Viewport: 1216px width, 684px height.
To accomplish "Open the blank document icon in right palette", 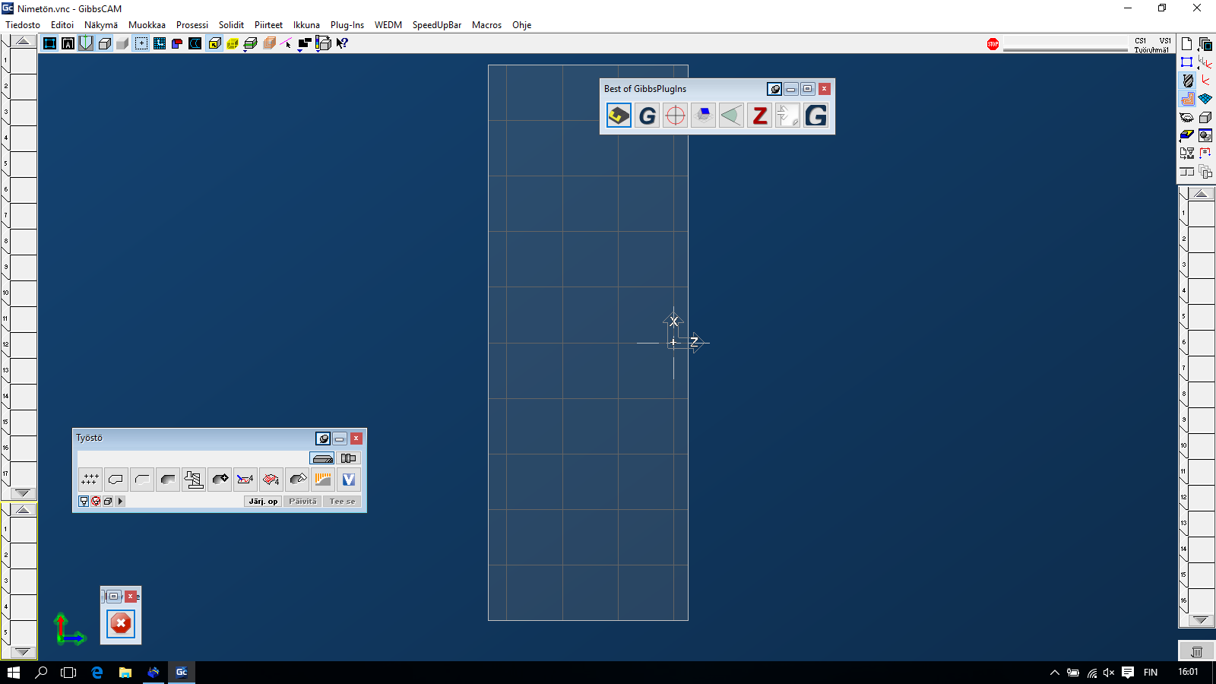I will 1187,44.
